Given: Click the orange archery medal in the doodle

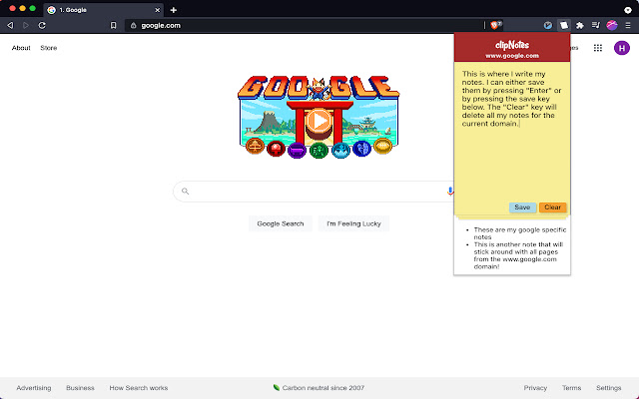Looking at the screenshot, I should point(256,146).
